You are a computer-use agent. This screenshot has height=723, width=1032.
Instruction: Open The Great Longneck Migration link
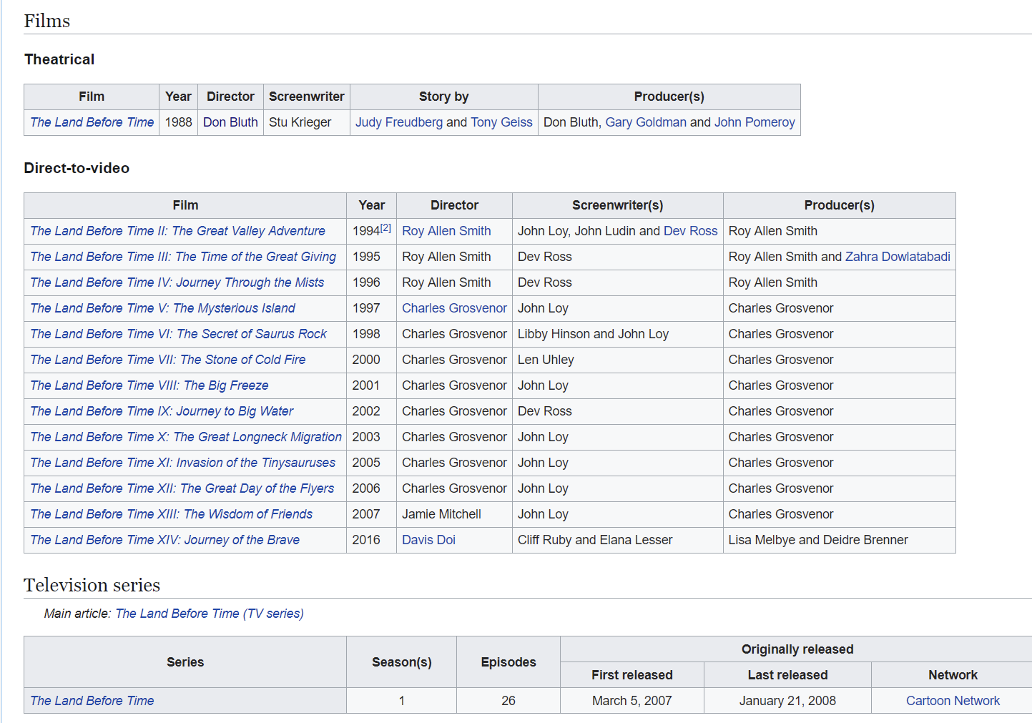[x=186, y=437]
